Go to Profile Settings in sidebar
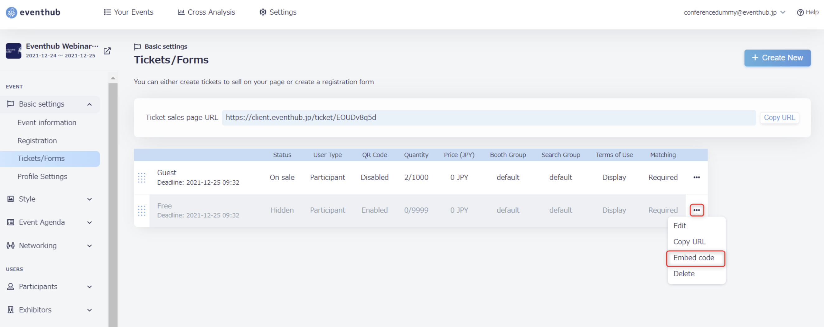The width and height of the screenshot is (824, 327). tap(42, 177)
